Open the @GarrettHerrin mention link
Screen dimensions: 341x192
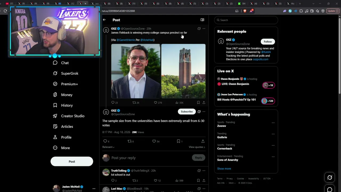click(x=126, y=40)
